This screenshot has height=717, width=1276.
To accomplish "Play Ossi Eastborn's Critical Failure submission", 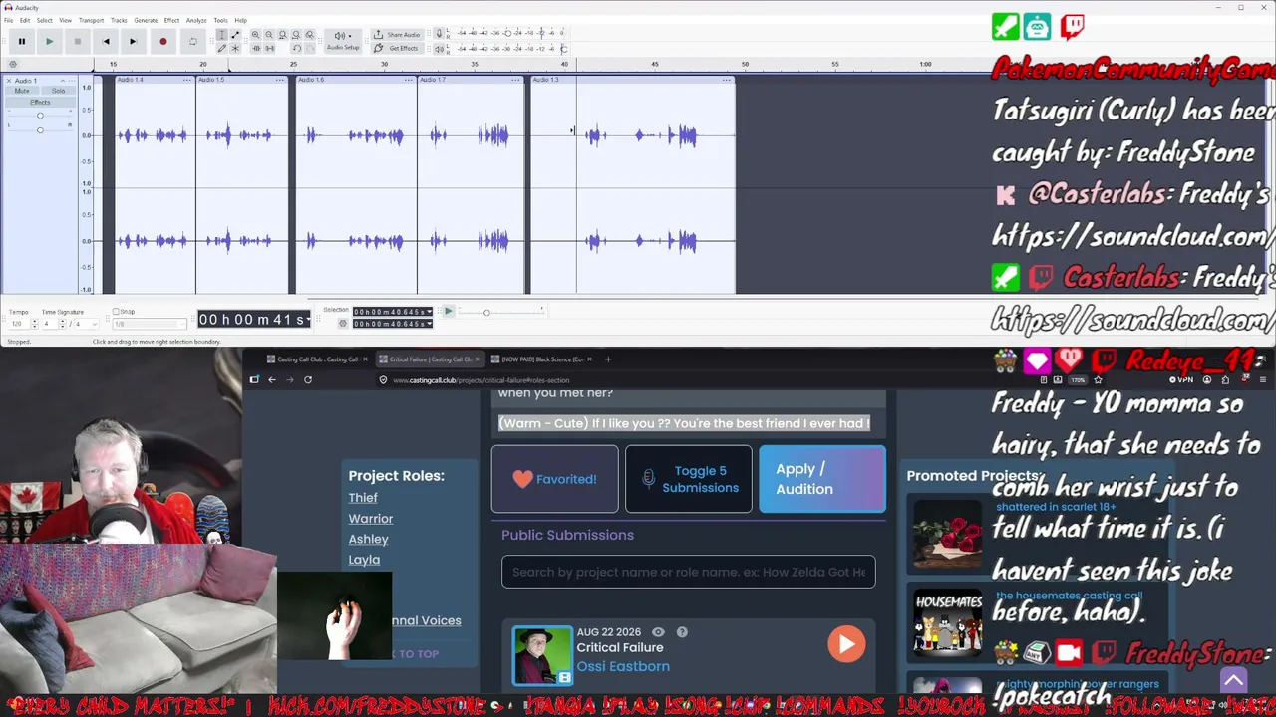I will click(x=846, y=644).
